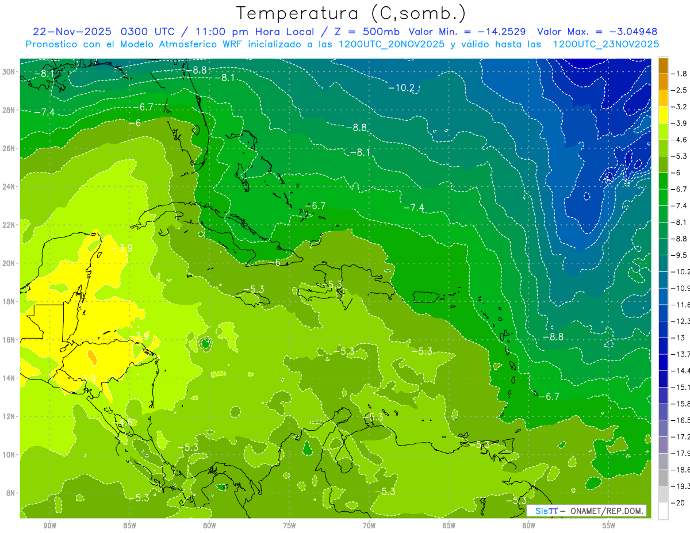Click the 65W longitude axis label
This screenshot has width=690, height=533.
click(449, 526)
